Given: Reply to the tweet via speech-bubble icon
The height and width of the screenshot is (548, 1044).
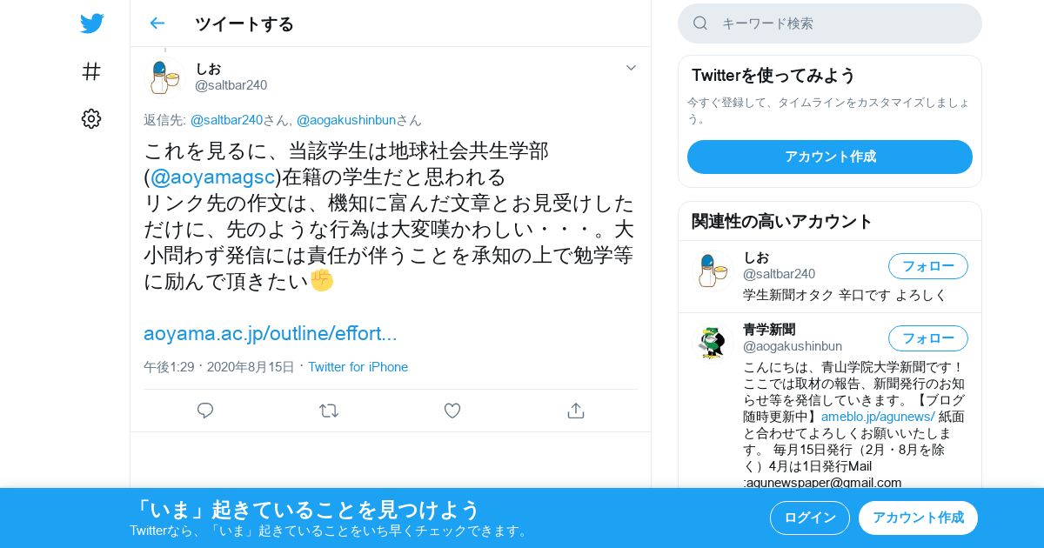Looking at the screenshot, I should [205, 411].
